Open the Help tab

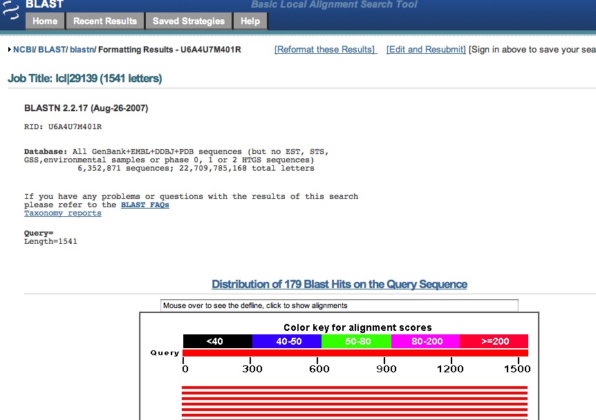click(250, 21)
